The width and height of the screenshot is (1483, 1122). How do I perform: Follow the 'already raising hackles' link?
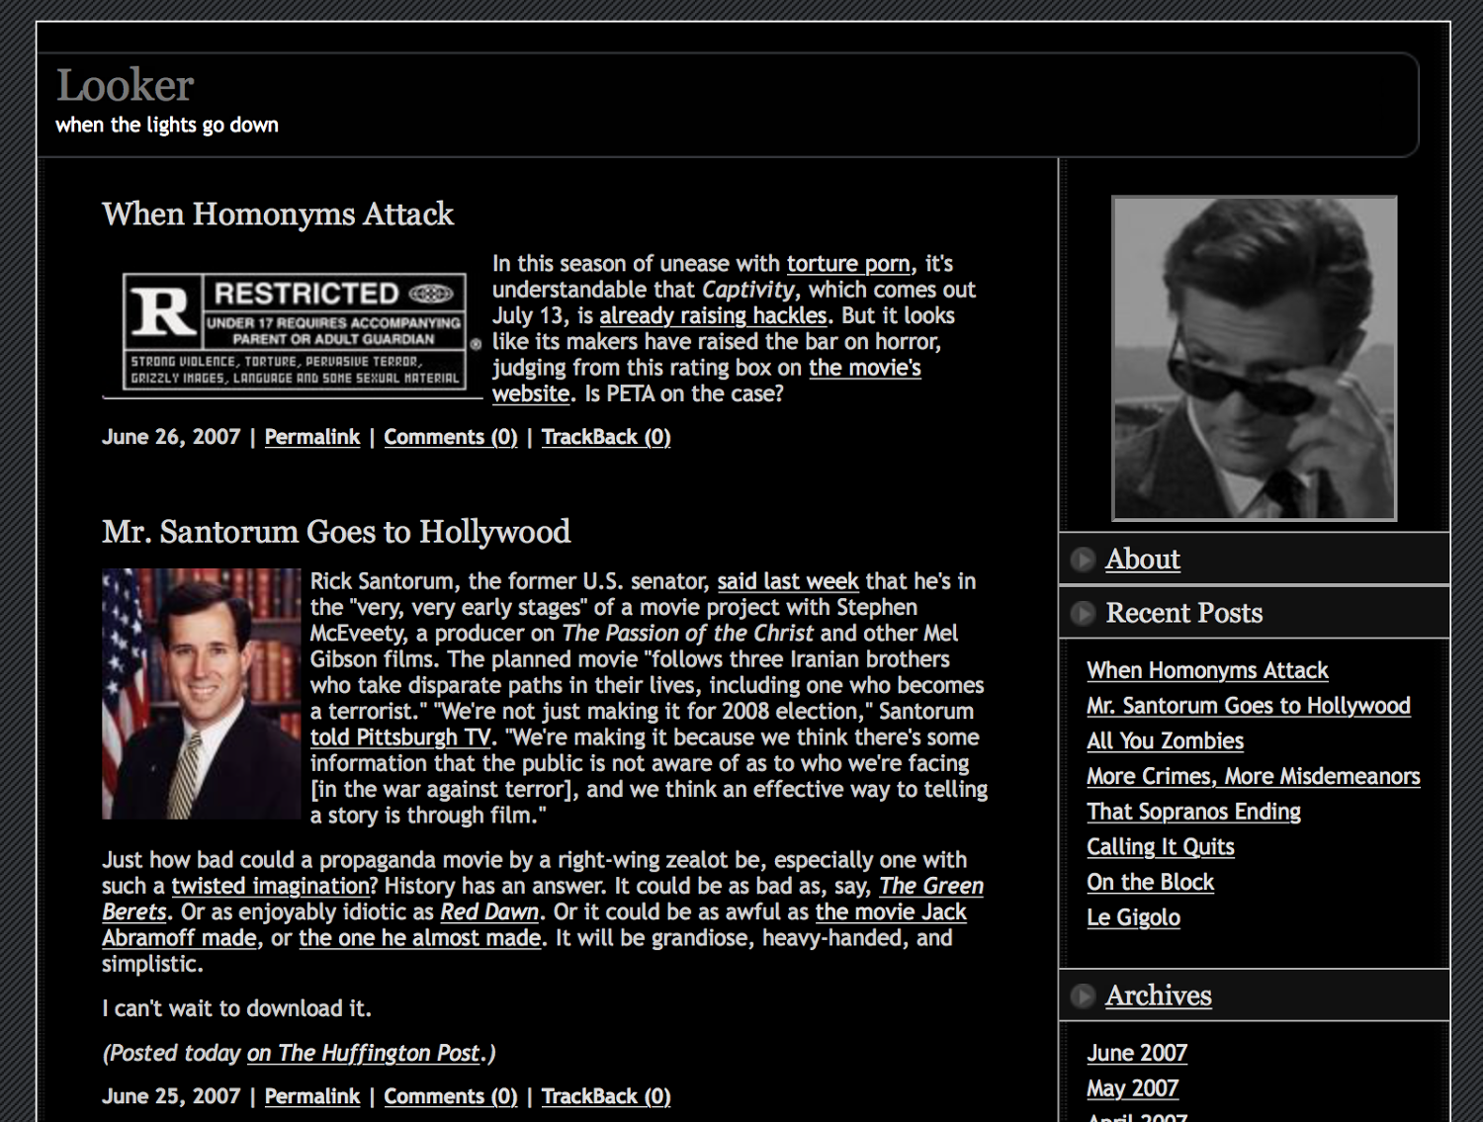click(713, 315)
